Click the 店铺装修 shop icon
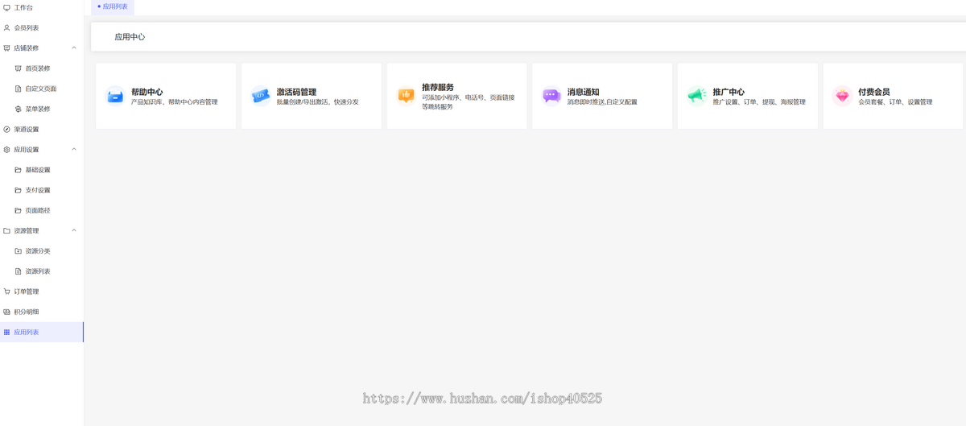 7,48
